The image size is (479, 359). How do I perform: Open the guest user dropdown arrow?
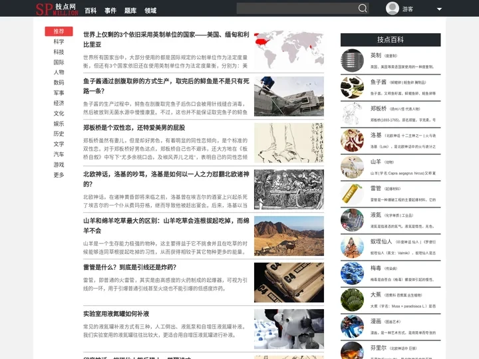[x=439, y=9]
